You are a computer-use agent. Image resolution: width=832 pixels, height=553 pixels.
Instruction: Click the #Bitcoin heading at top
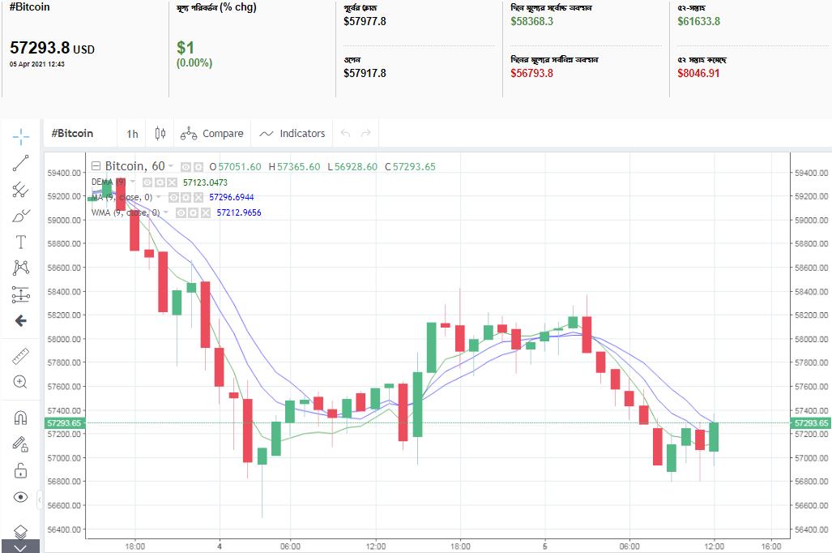pyautogui.click(x=30, y=7)
